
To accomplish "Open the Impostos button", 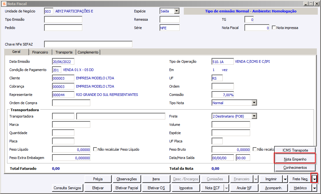I will pos(186,188).
